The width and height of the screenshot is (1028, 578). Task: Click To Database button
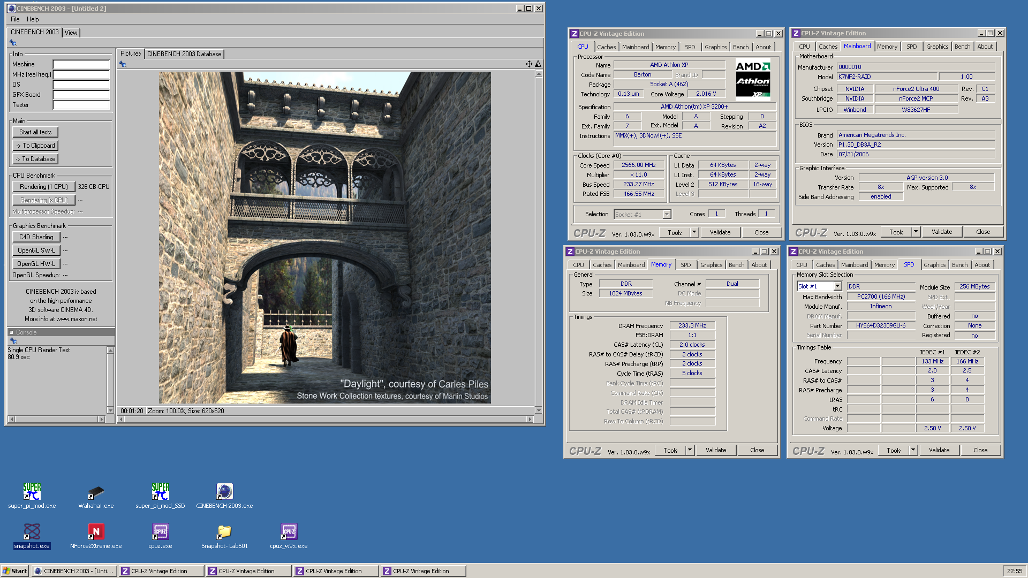pyautogui.click(x=35, y=159)
